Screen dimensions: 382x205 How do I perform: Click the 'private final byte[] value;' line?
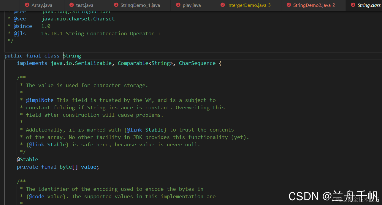click(x=58, y=167)
